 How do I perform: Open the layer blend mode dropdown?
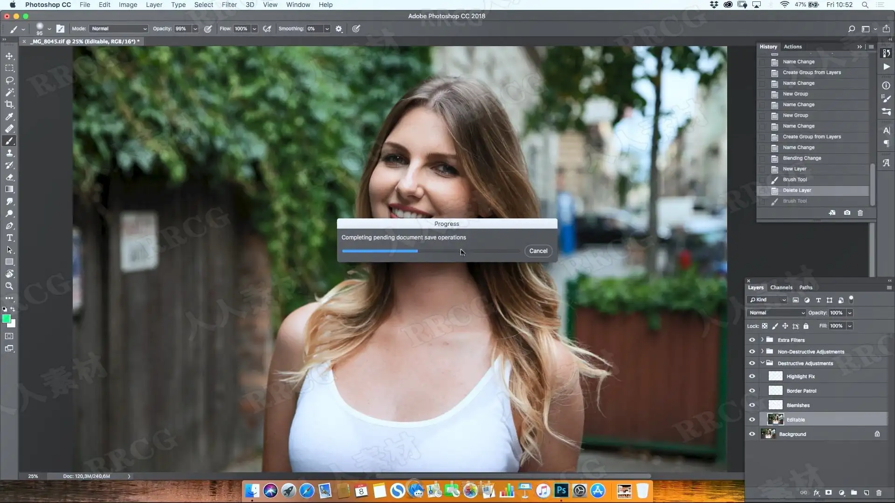776,313
